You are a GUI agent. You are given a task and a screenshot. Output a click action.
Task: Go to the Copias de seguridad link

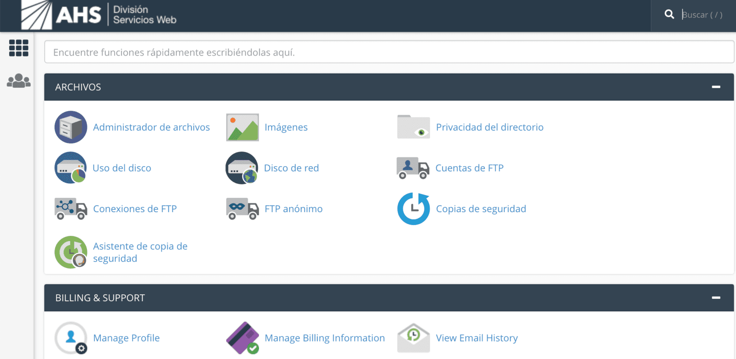point(481,209)
